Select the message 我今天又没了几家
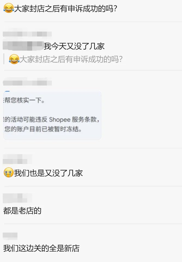Viewport: 182px width, 262px height. tap(74, 46)
